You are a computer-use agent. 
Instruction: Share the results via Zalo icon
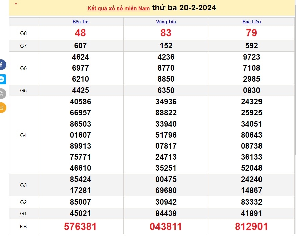(x=2, y=79)
